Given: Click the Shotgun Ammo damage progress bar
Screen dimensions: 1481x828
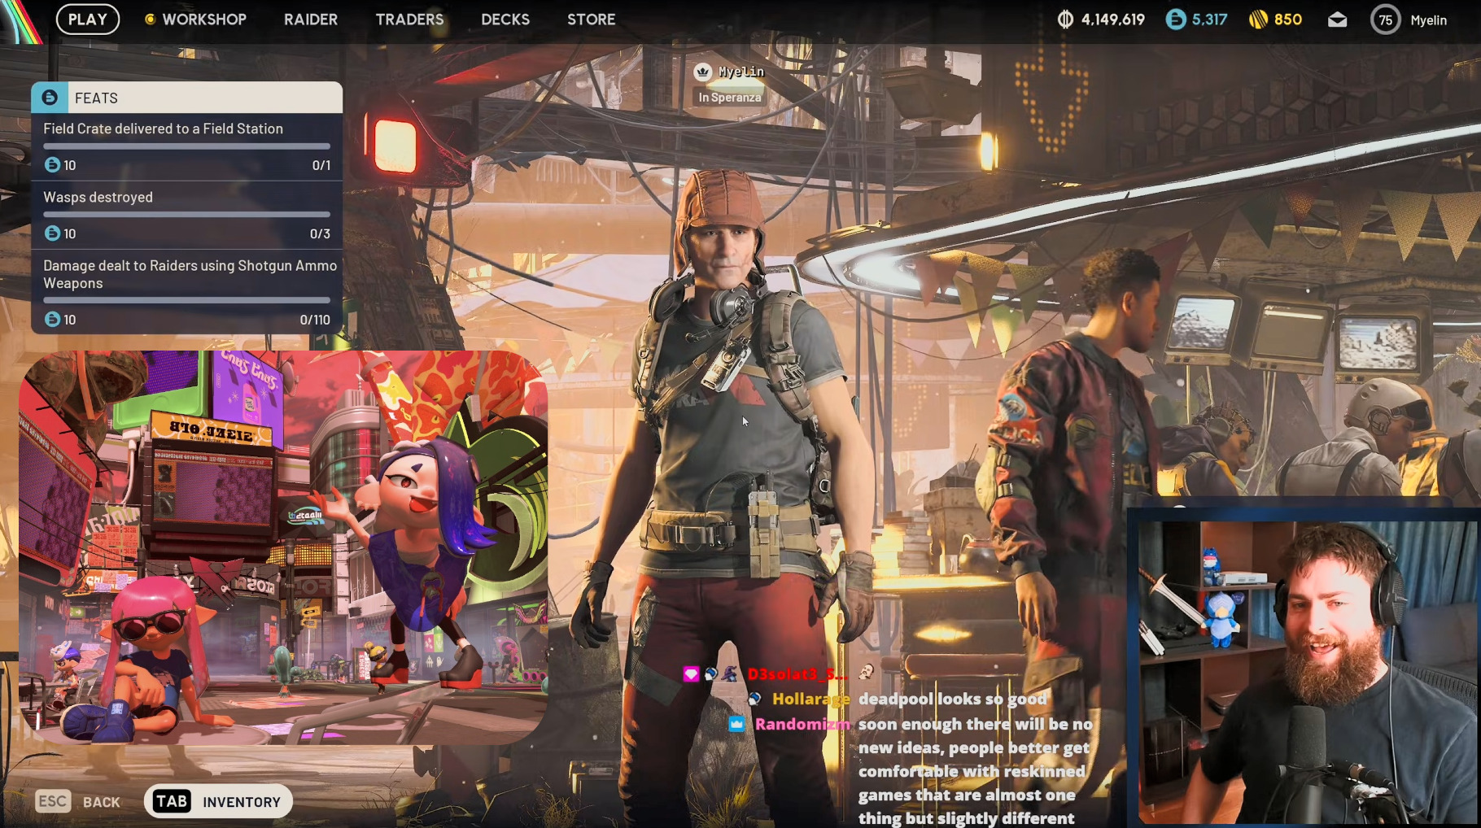Looking at the screenshot, I should click(187, 300).
